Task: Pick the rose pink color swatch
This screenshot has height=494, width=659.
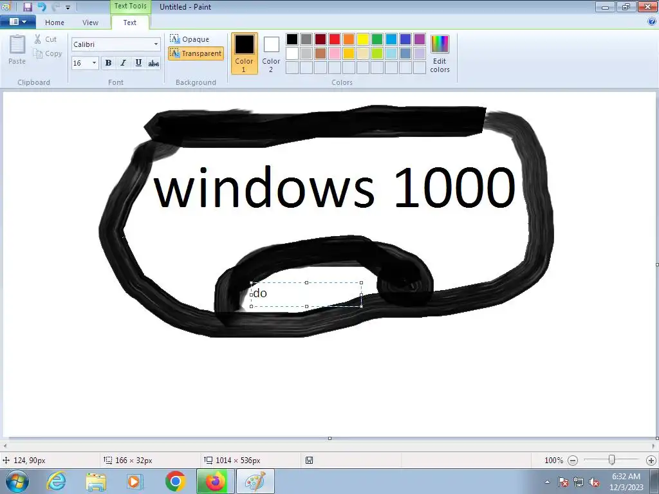Action: [335, 53]
